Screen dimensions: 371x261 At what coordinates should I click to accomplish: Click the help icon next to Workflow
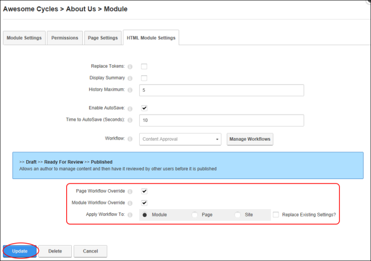[x=130, y=139]
